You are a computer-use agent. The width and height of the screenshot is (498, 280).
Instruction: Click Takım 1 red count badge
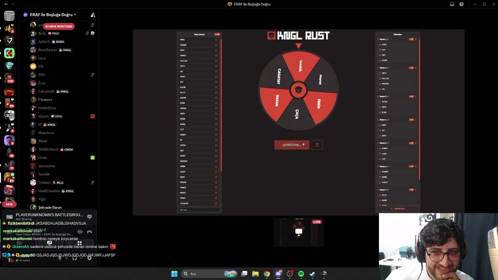pos(411,39)
